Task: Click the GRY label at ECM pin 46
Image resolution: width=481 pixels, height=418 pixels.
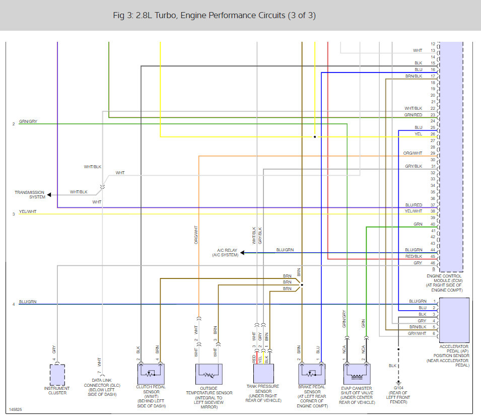Action: coord(418,263)
